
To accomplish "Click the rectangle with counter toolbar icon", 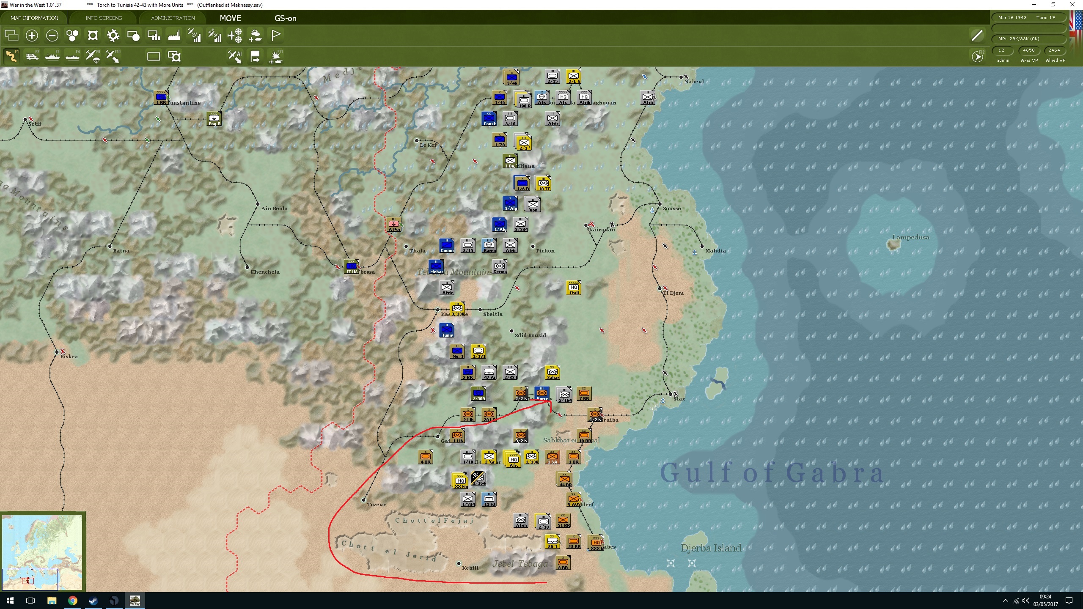I will 174,56.
